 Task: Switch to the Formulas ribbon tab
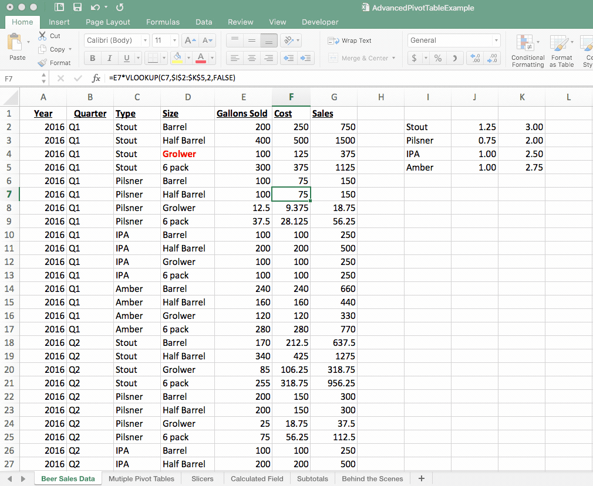click(163, 22)
